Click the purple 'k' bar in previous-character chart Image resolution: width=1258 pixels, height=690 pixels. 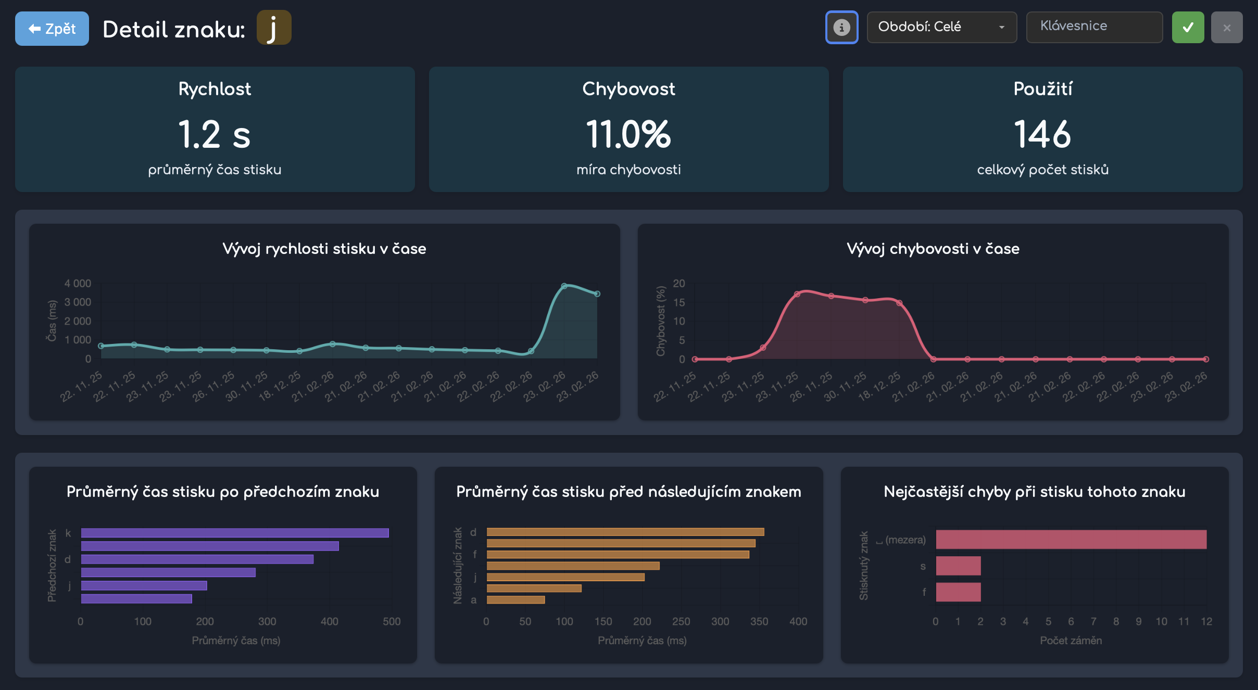(x=234, y=533)
